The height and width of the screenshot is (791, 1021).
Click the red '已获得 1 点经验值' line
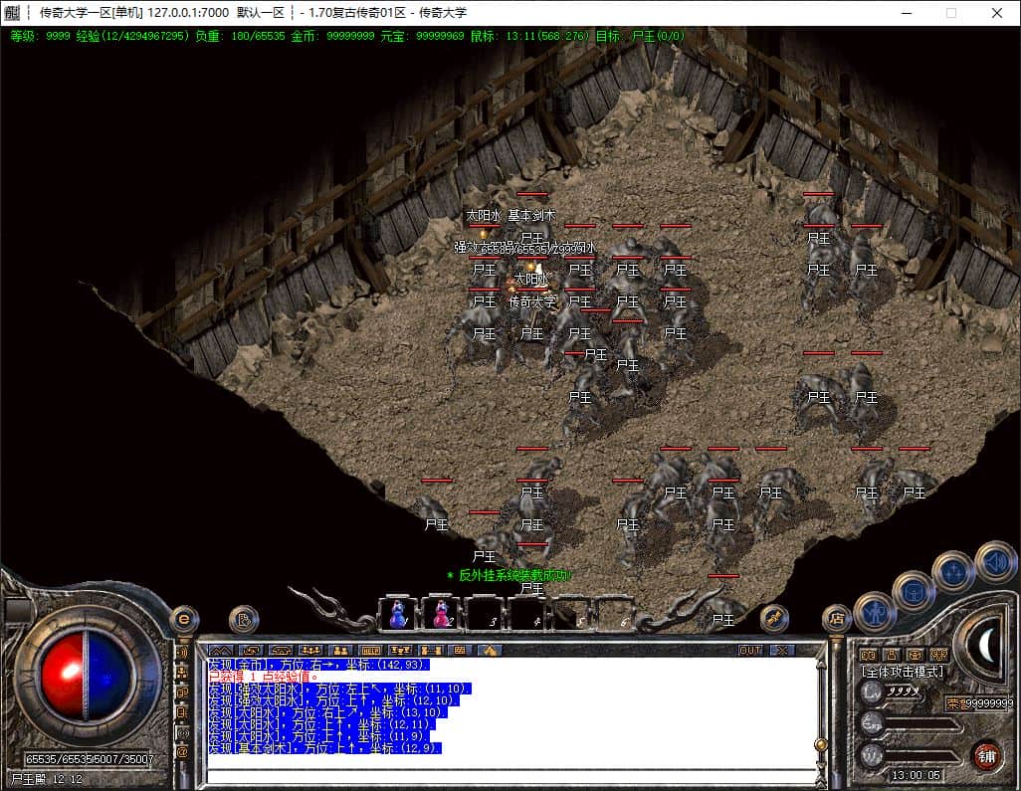tap(263, 677)
